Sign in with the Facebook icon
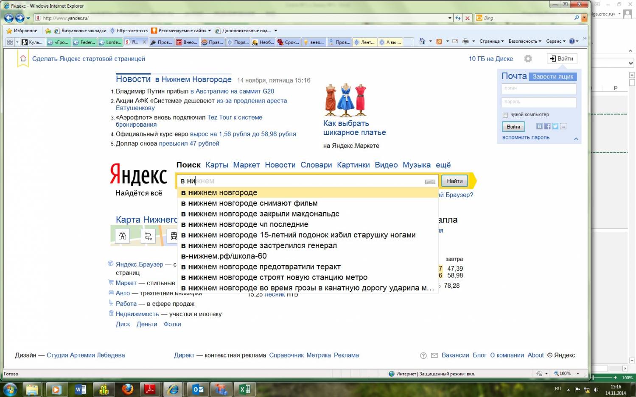Image resolution: width=636 pixels, height=397 pixels. click(547, 126)
